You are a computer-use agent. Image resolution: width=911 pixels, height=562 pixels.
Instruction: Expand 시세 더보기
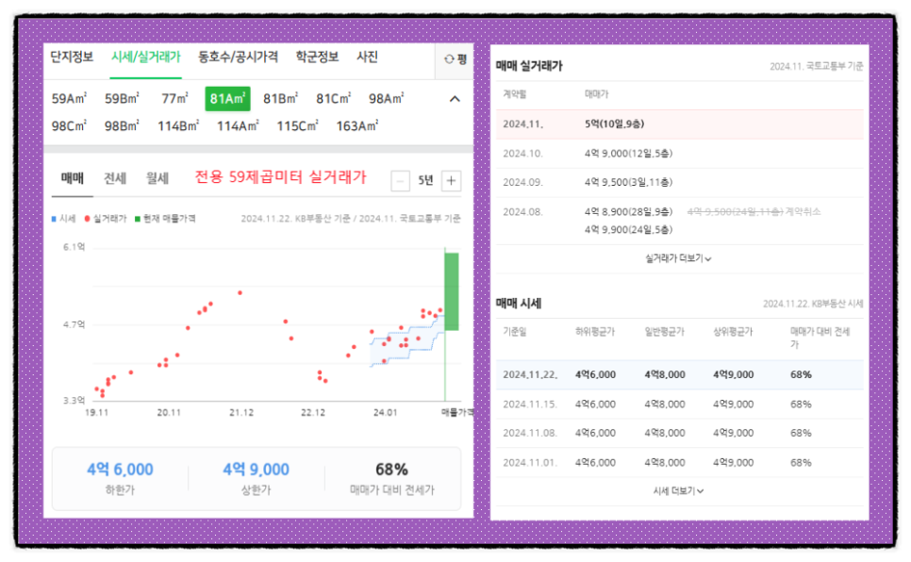[x=678, y=491]
